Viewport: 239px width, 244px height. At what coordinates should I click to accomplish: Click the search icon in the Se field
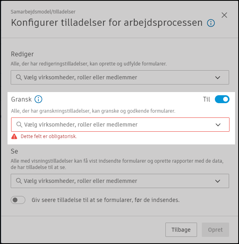pyautogui.click(x=19, y=181)
